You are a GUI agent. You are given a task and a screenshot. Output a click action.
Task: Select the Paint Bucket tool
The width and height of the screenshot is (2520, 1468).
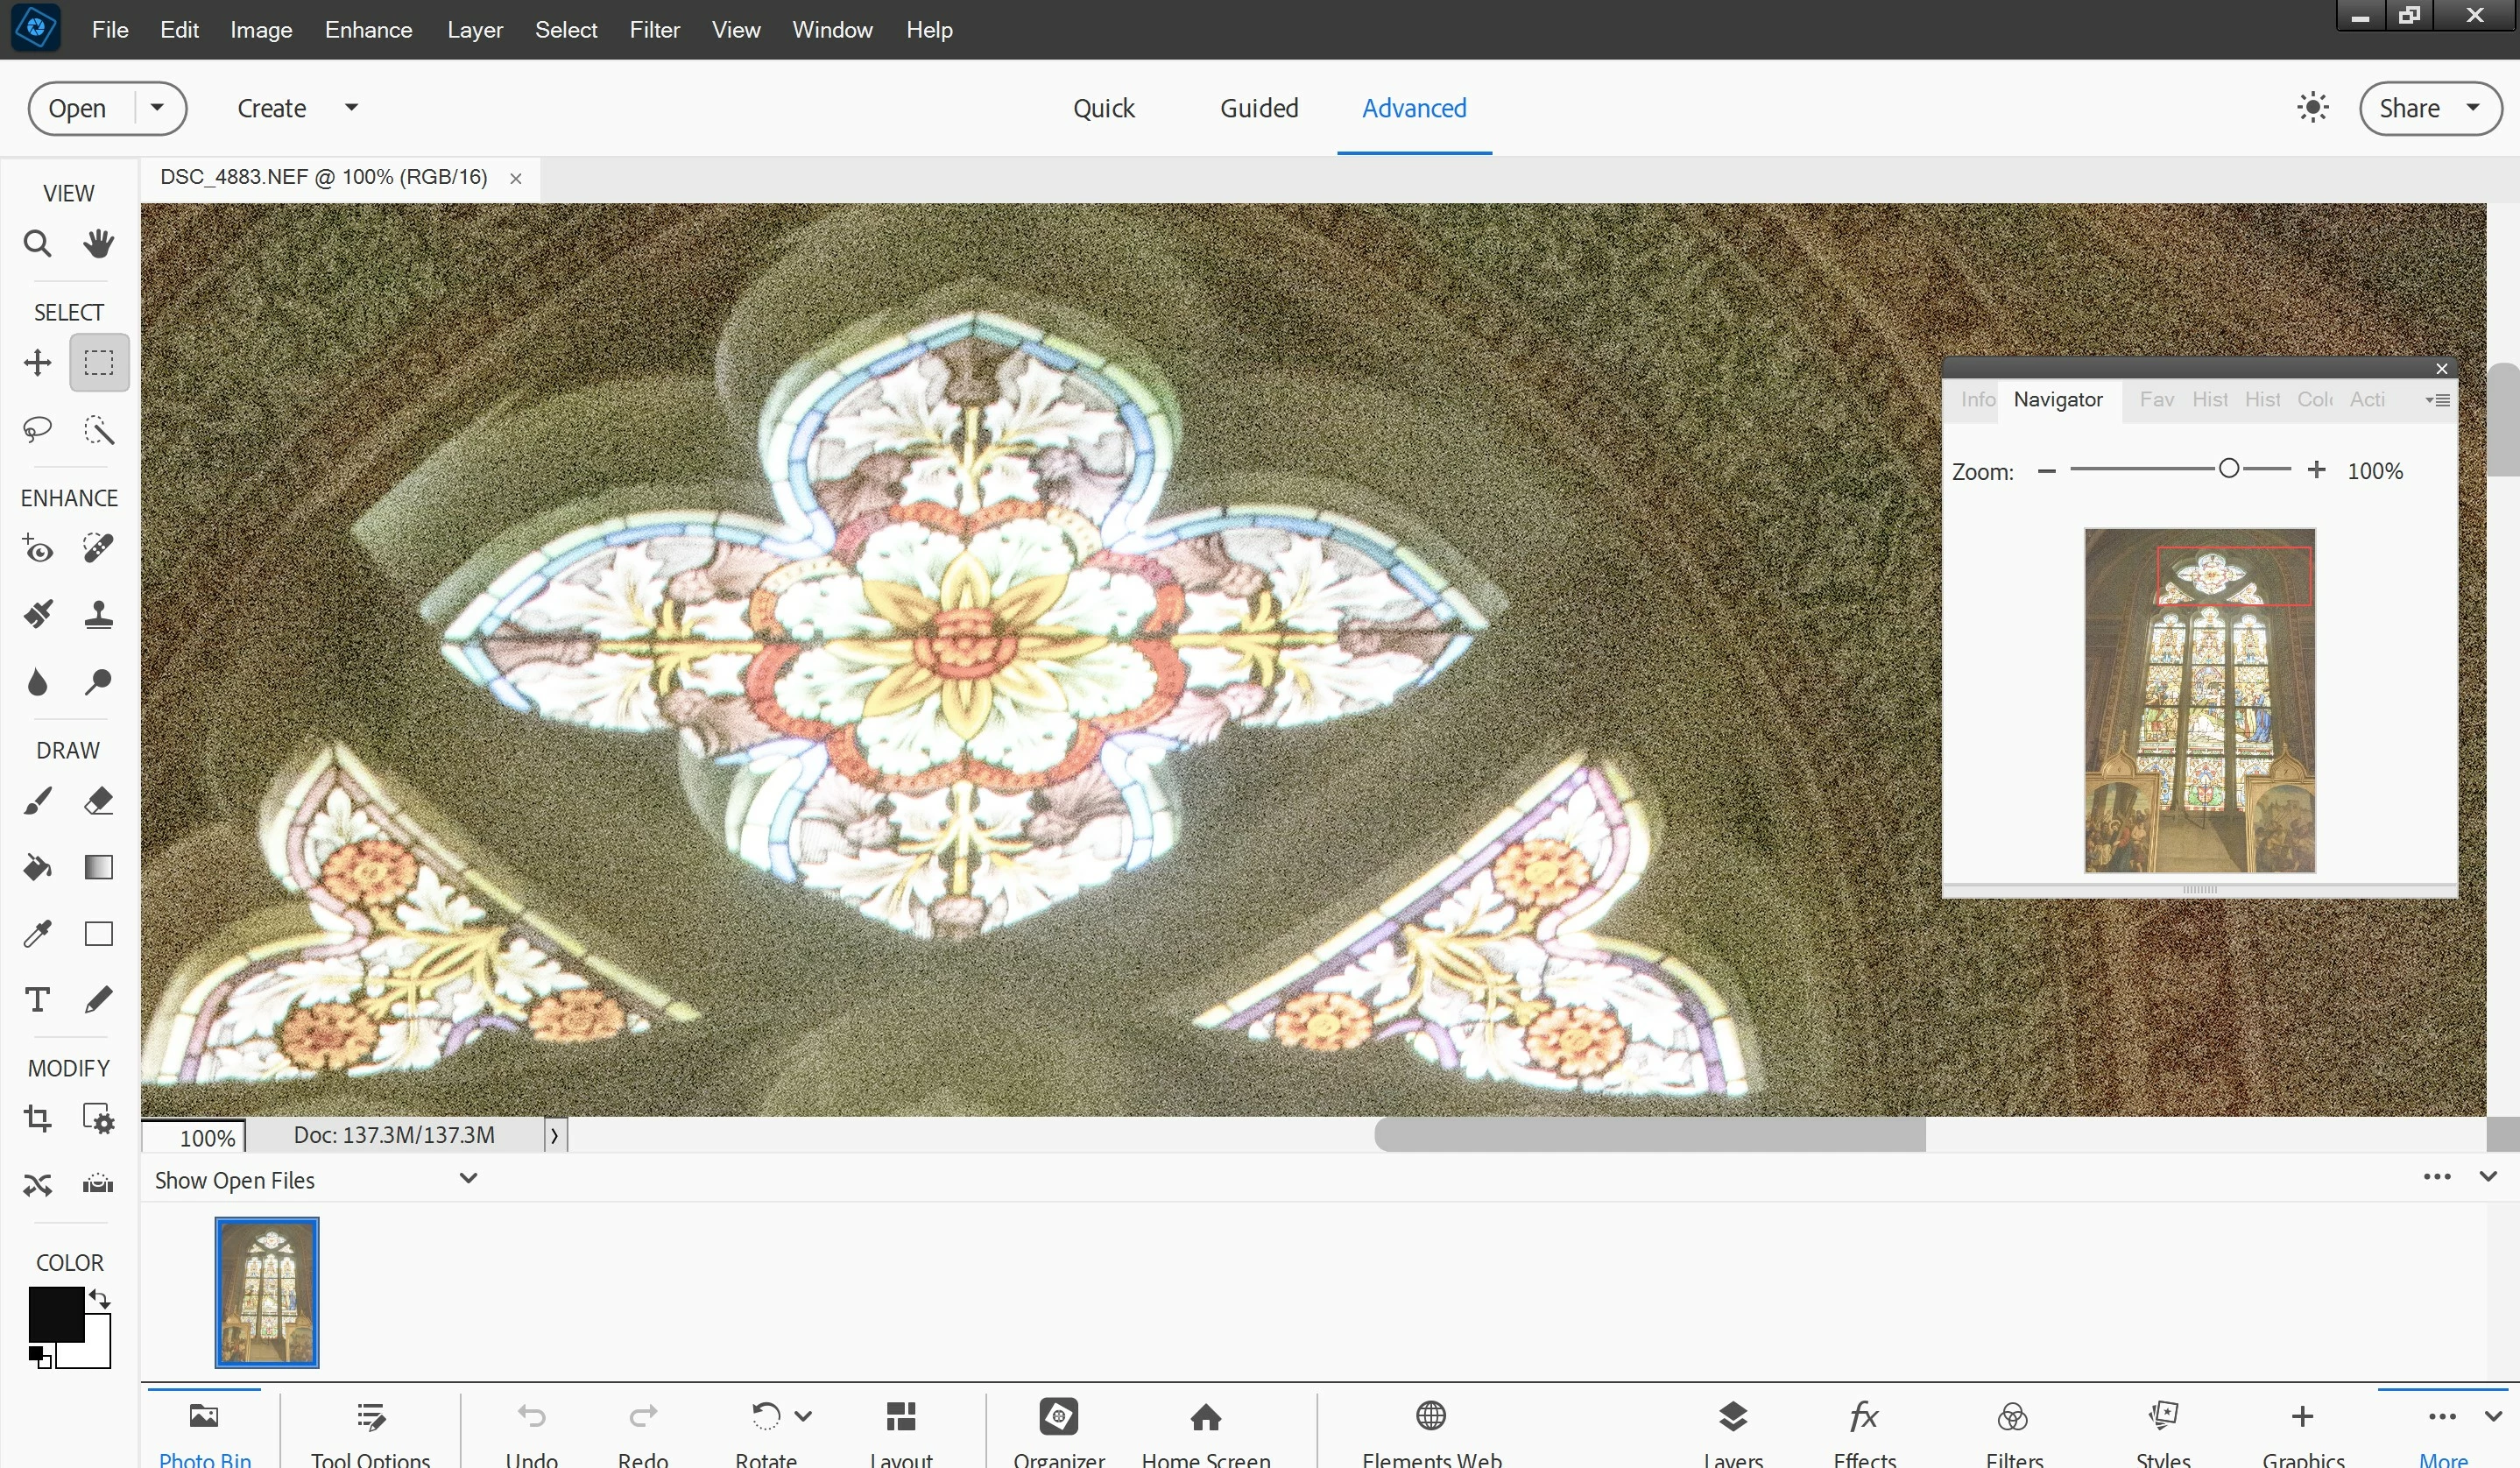[37, 867]
